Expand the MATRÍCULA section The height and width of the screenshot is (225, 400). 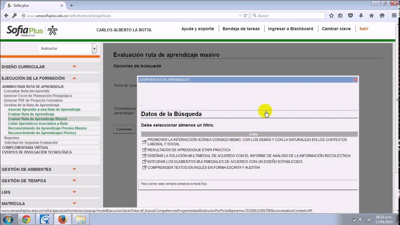click(x=74, y=203)
